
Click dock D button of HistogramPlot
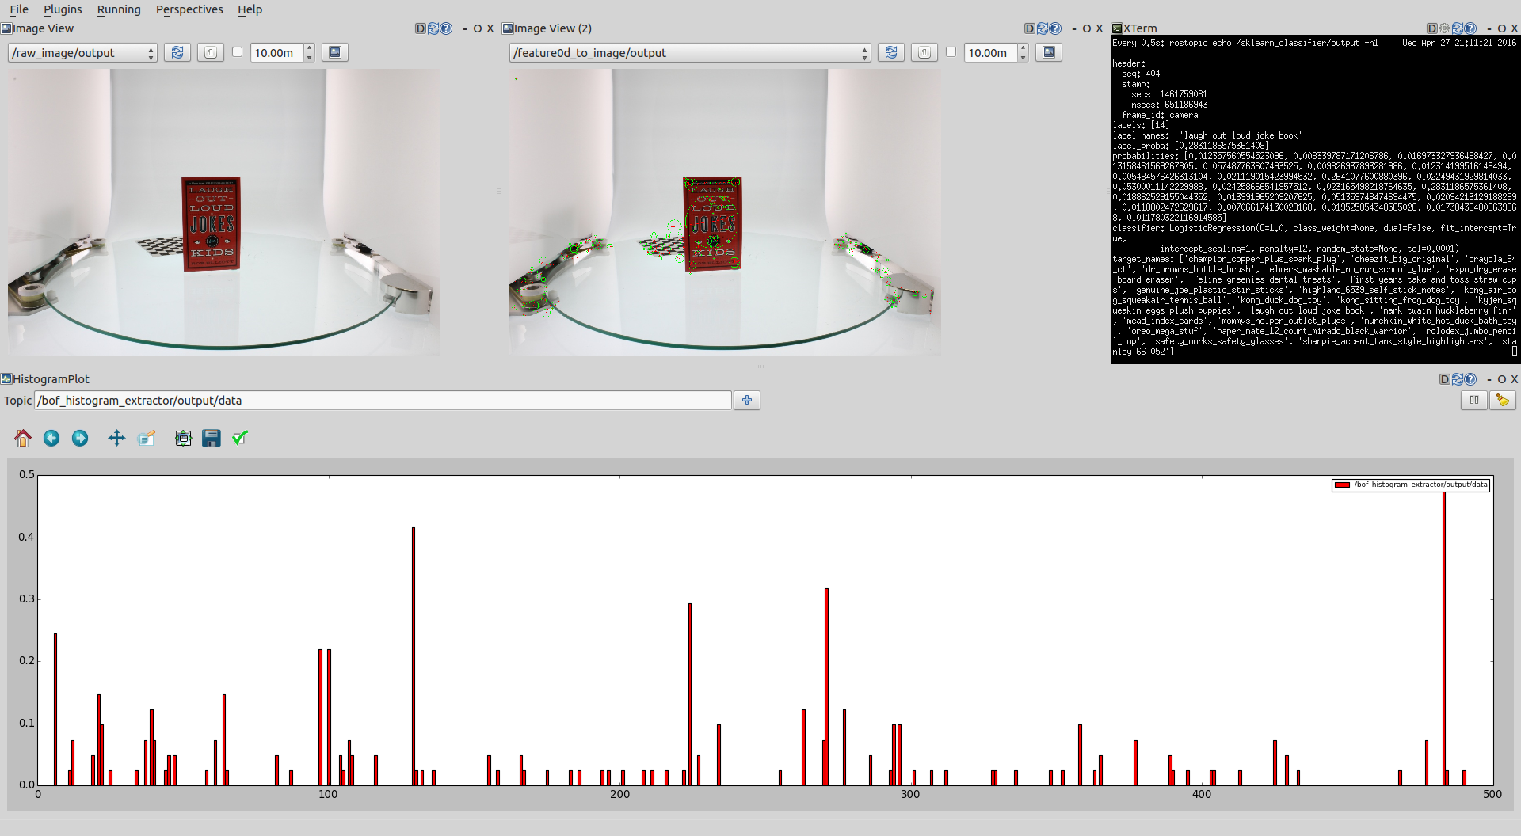[1444, 379]
